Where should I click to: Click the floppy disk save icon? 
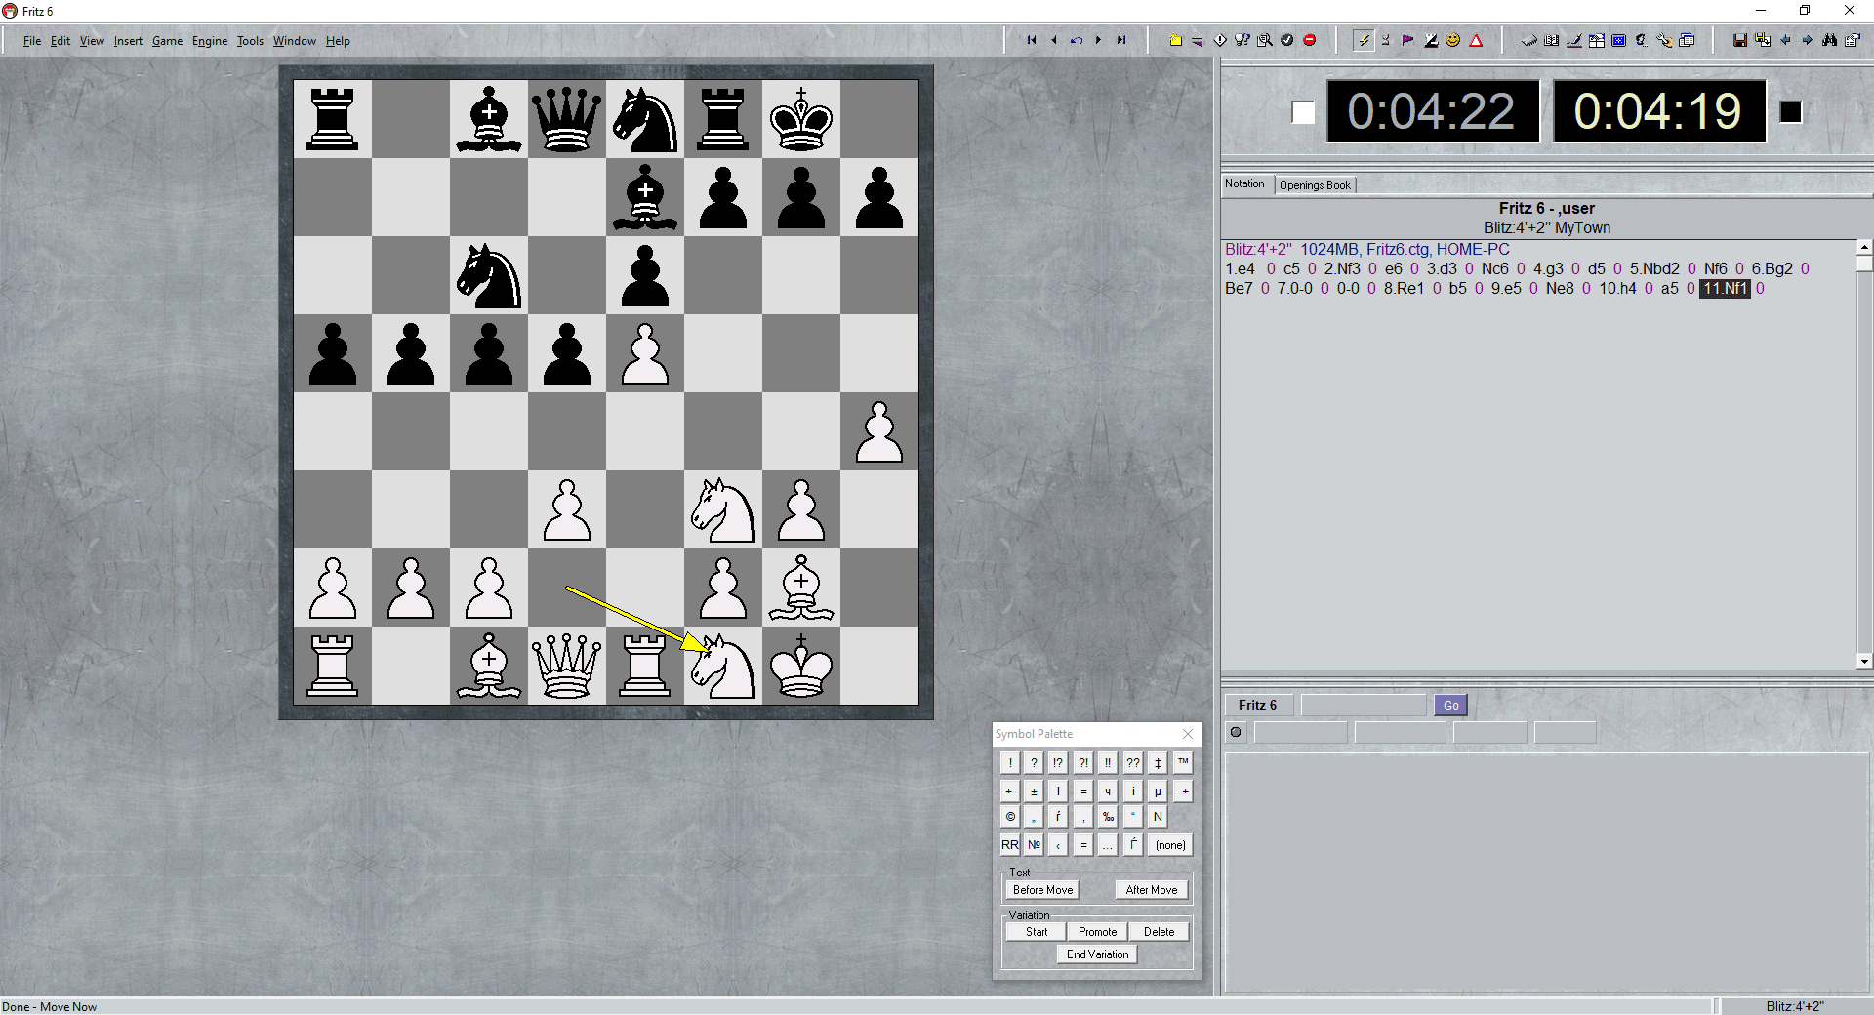(1739, 40)
